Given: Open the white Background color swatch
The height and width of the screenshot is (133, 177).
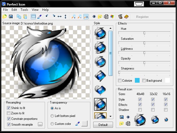Looking at the screenshot, I should (x=168, y=80).
